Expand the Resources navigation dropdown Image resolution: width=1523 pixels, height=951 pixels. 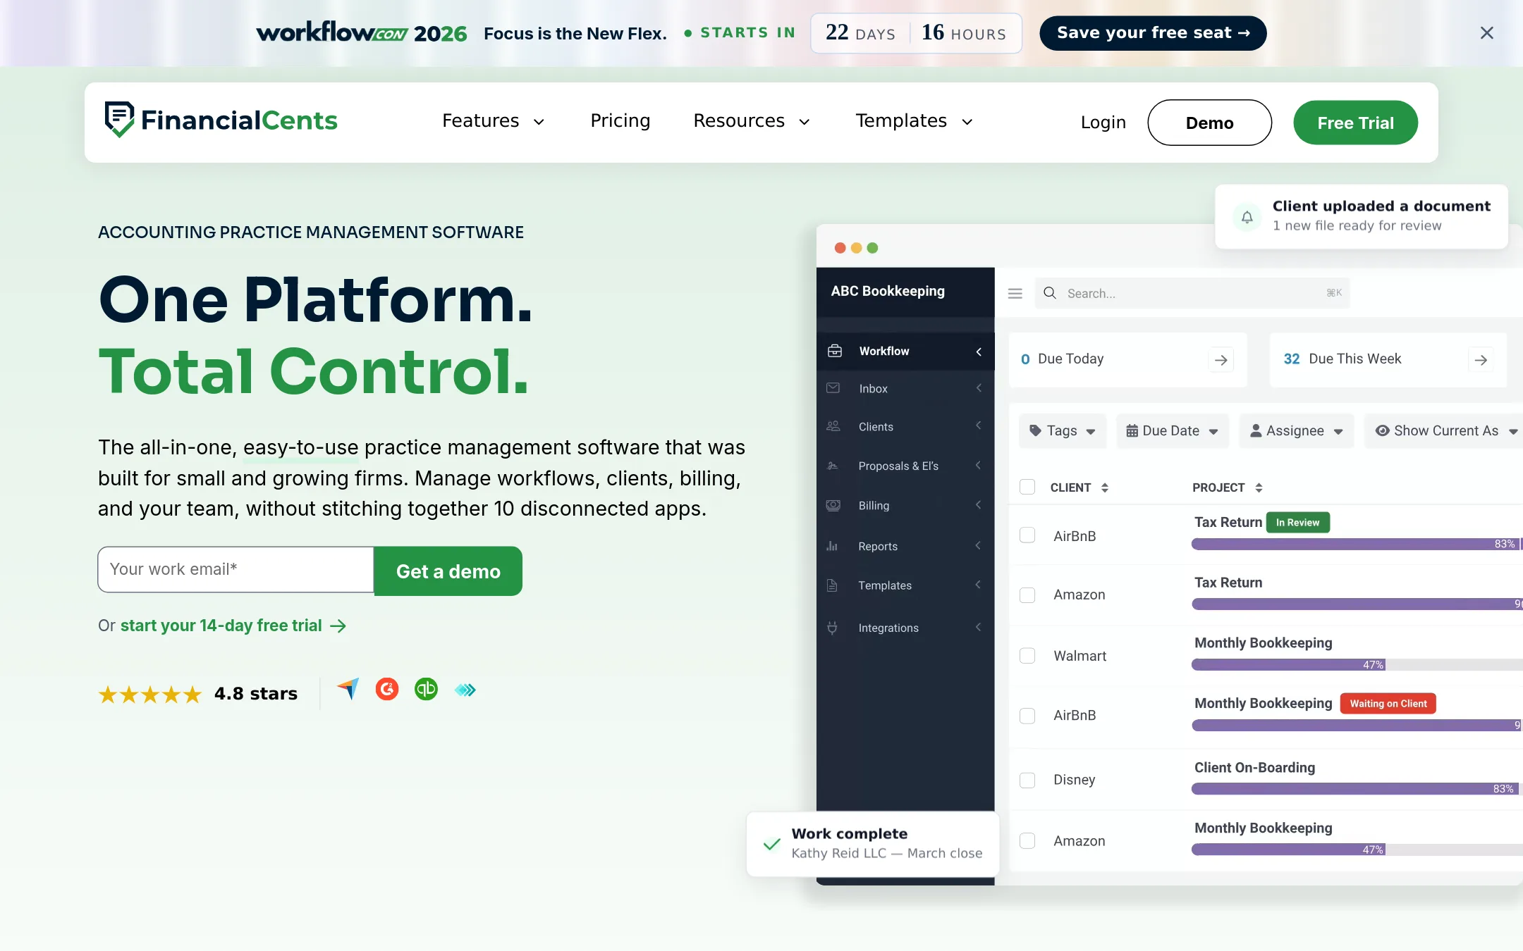(x=752, y=121)
